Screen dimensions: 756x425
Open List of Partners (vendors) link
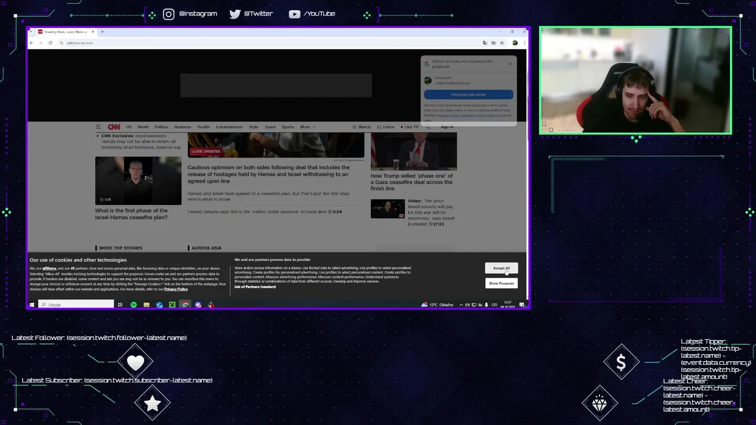(255, 287)
